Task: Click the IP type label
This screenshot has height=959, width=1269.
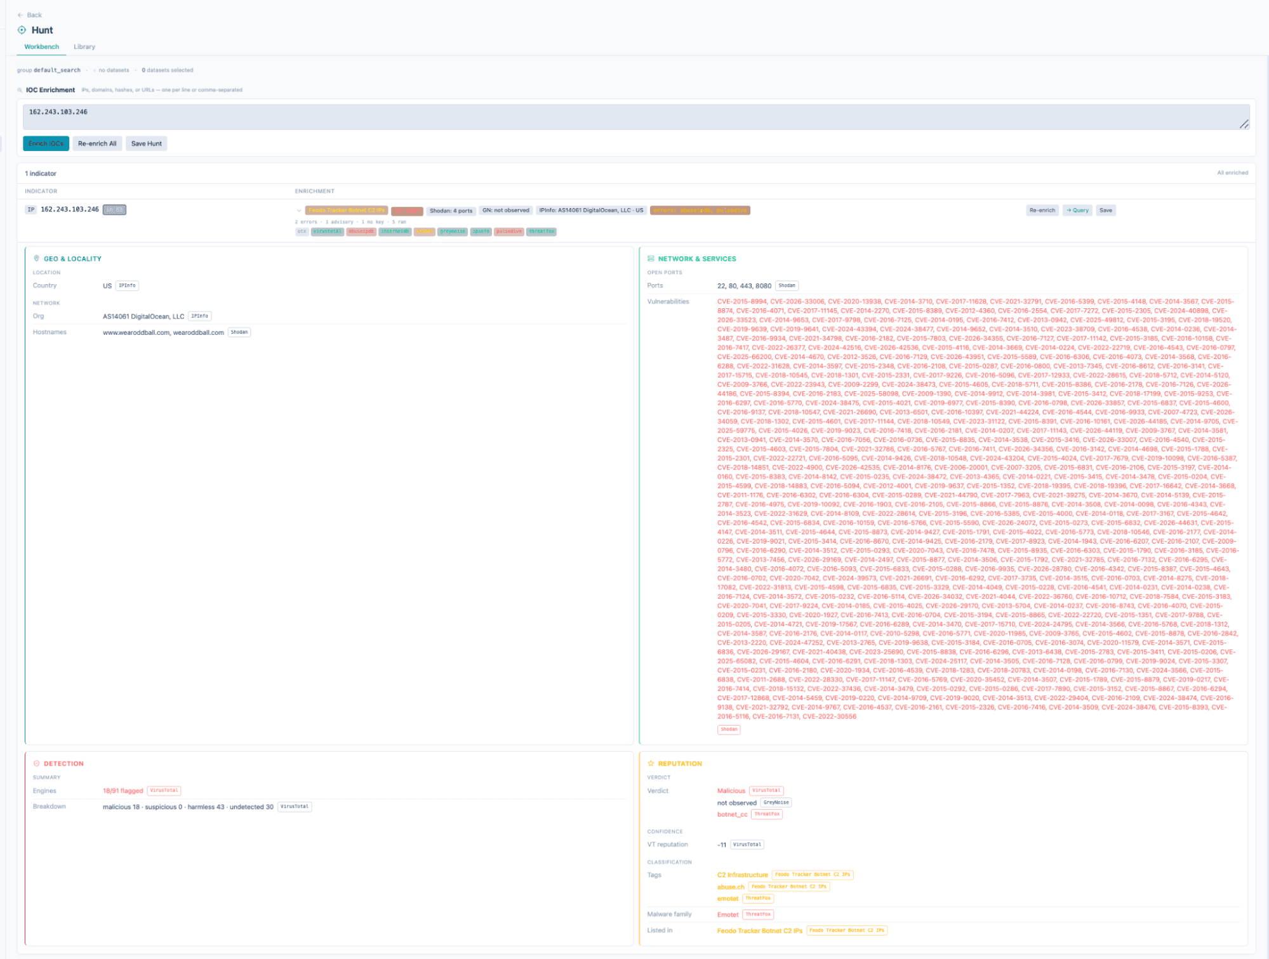Action: [x=31, y=209]
